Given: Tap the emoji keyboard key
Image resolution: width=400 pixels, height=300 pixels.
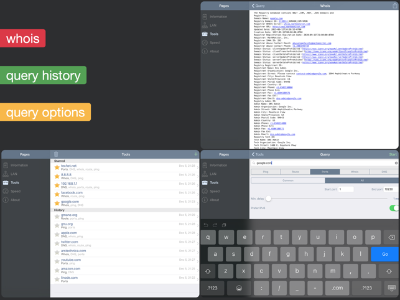Looking at the screenshot, I should tap(239, 288).
